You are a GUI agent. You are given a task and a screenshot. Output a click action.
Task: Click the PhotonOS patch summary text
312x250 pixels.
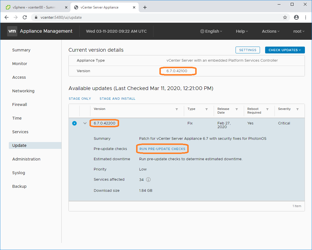point(203,139)
